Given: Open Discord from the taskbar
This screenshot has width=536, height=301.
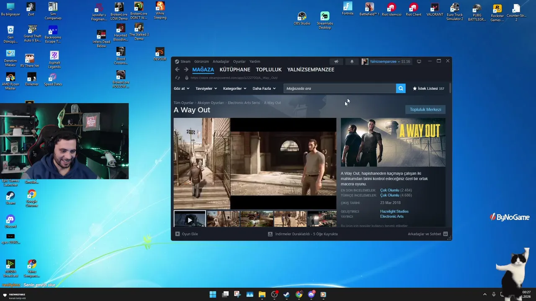Looking at the screenshot, I should pos(311,294).
